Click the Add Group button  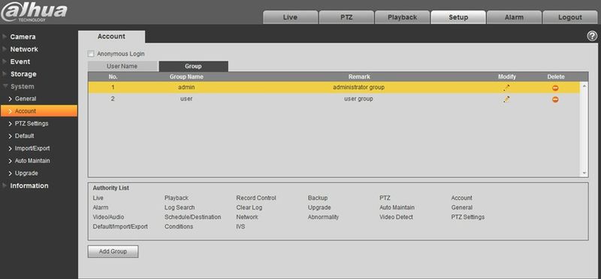click(113, 251)
